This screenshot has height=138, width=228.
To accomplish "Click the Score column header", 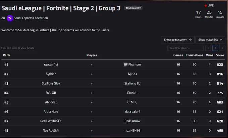I will tap(220, 55).
